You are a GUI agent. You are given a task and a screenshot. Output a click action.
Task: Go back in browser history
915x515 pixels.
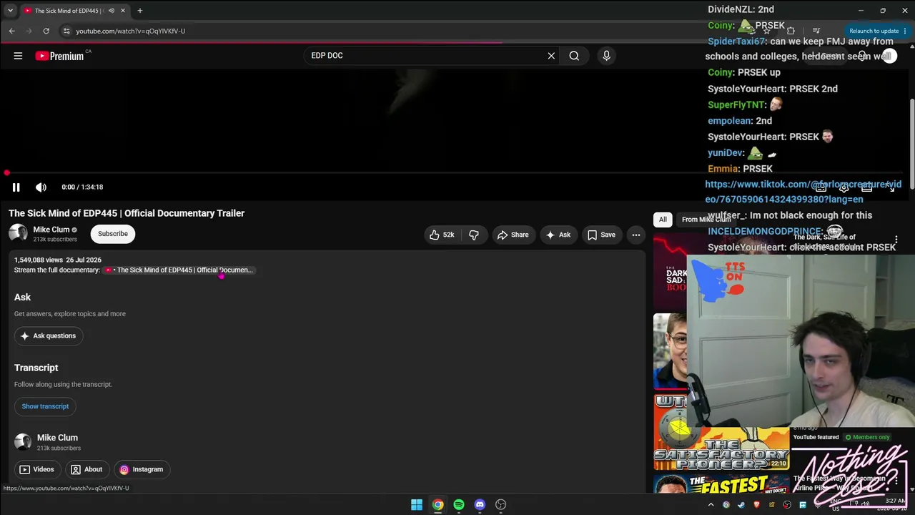[x=12, y=31]
